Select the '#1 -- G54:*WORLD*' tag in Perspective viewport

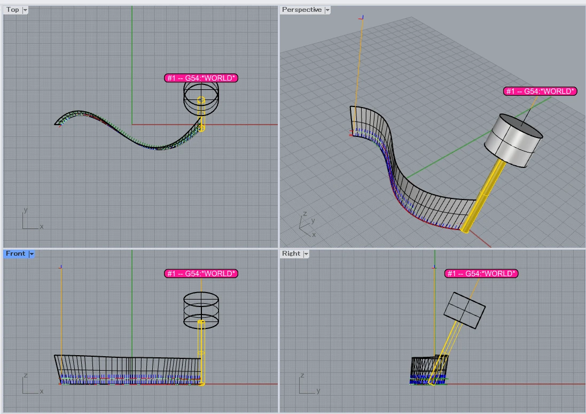pyautogui.click(x=540, y=91)
